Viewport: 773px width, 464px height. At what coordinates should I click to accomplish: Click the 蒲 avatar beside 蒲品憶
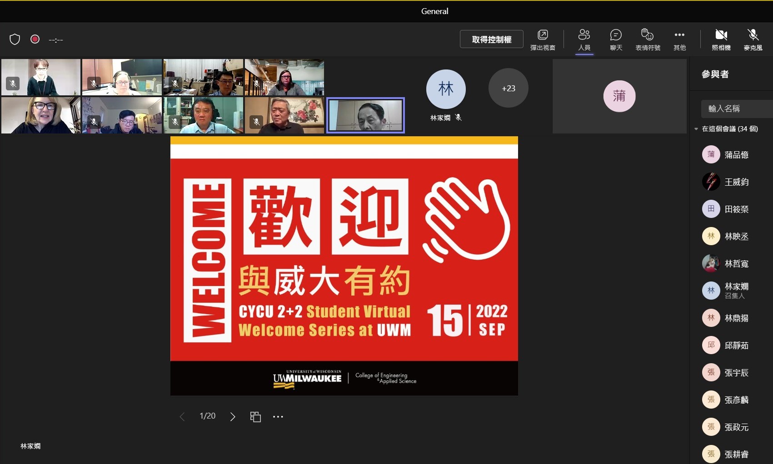coord(711,154)
